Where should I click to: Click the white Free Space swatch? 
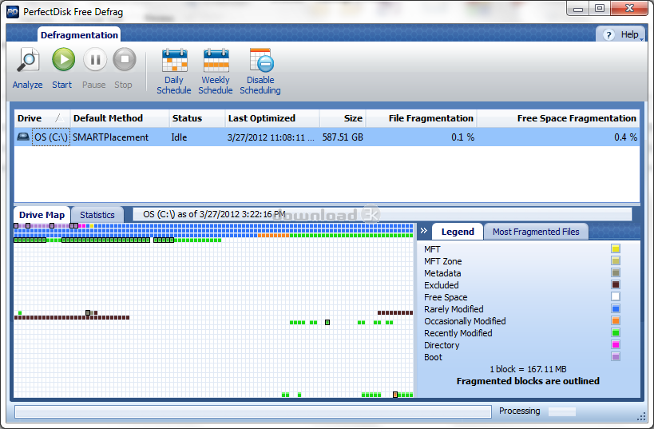point(616,296)
